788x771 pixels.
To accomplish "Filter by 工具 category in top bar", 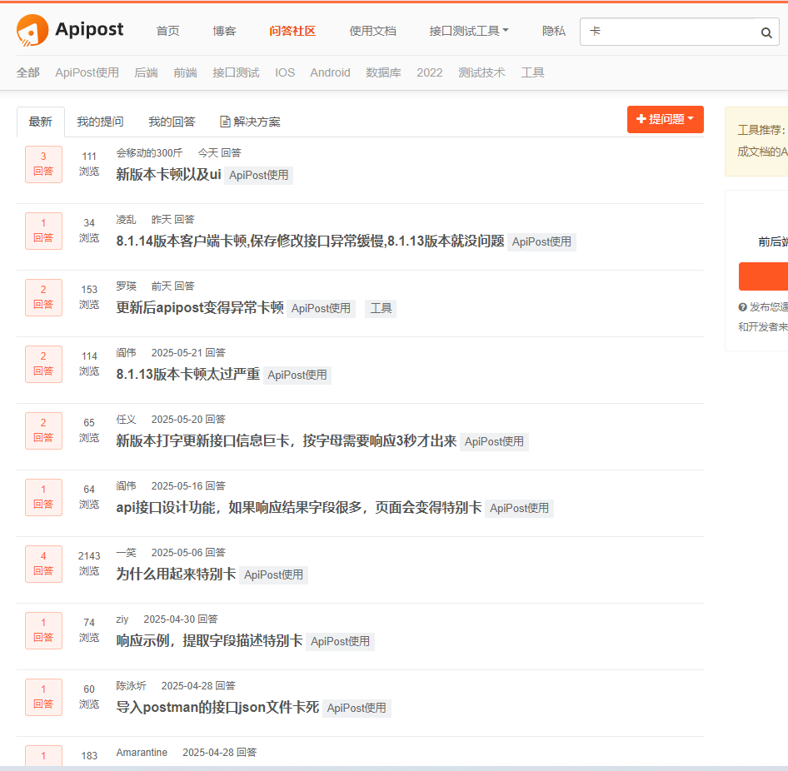I will click(x=533, y=72).
